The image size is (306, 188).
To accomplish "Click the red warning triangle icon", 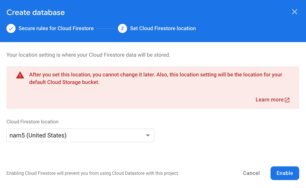I will coord(20,75).
